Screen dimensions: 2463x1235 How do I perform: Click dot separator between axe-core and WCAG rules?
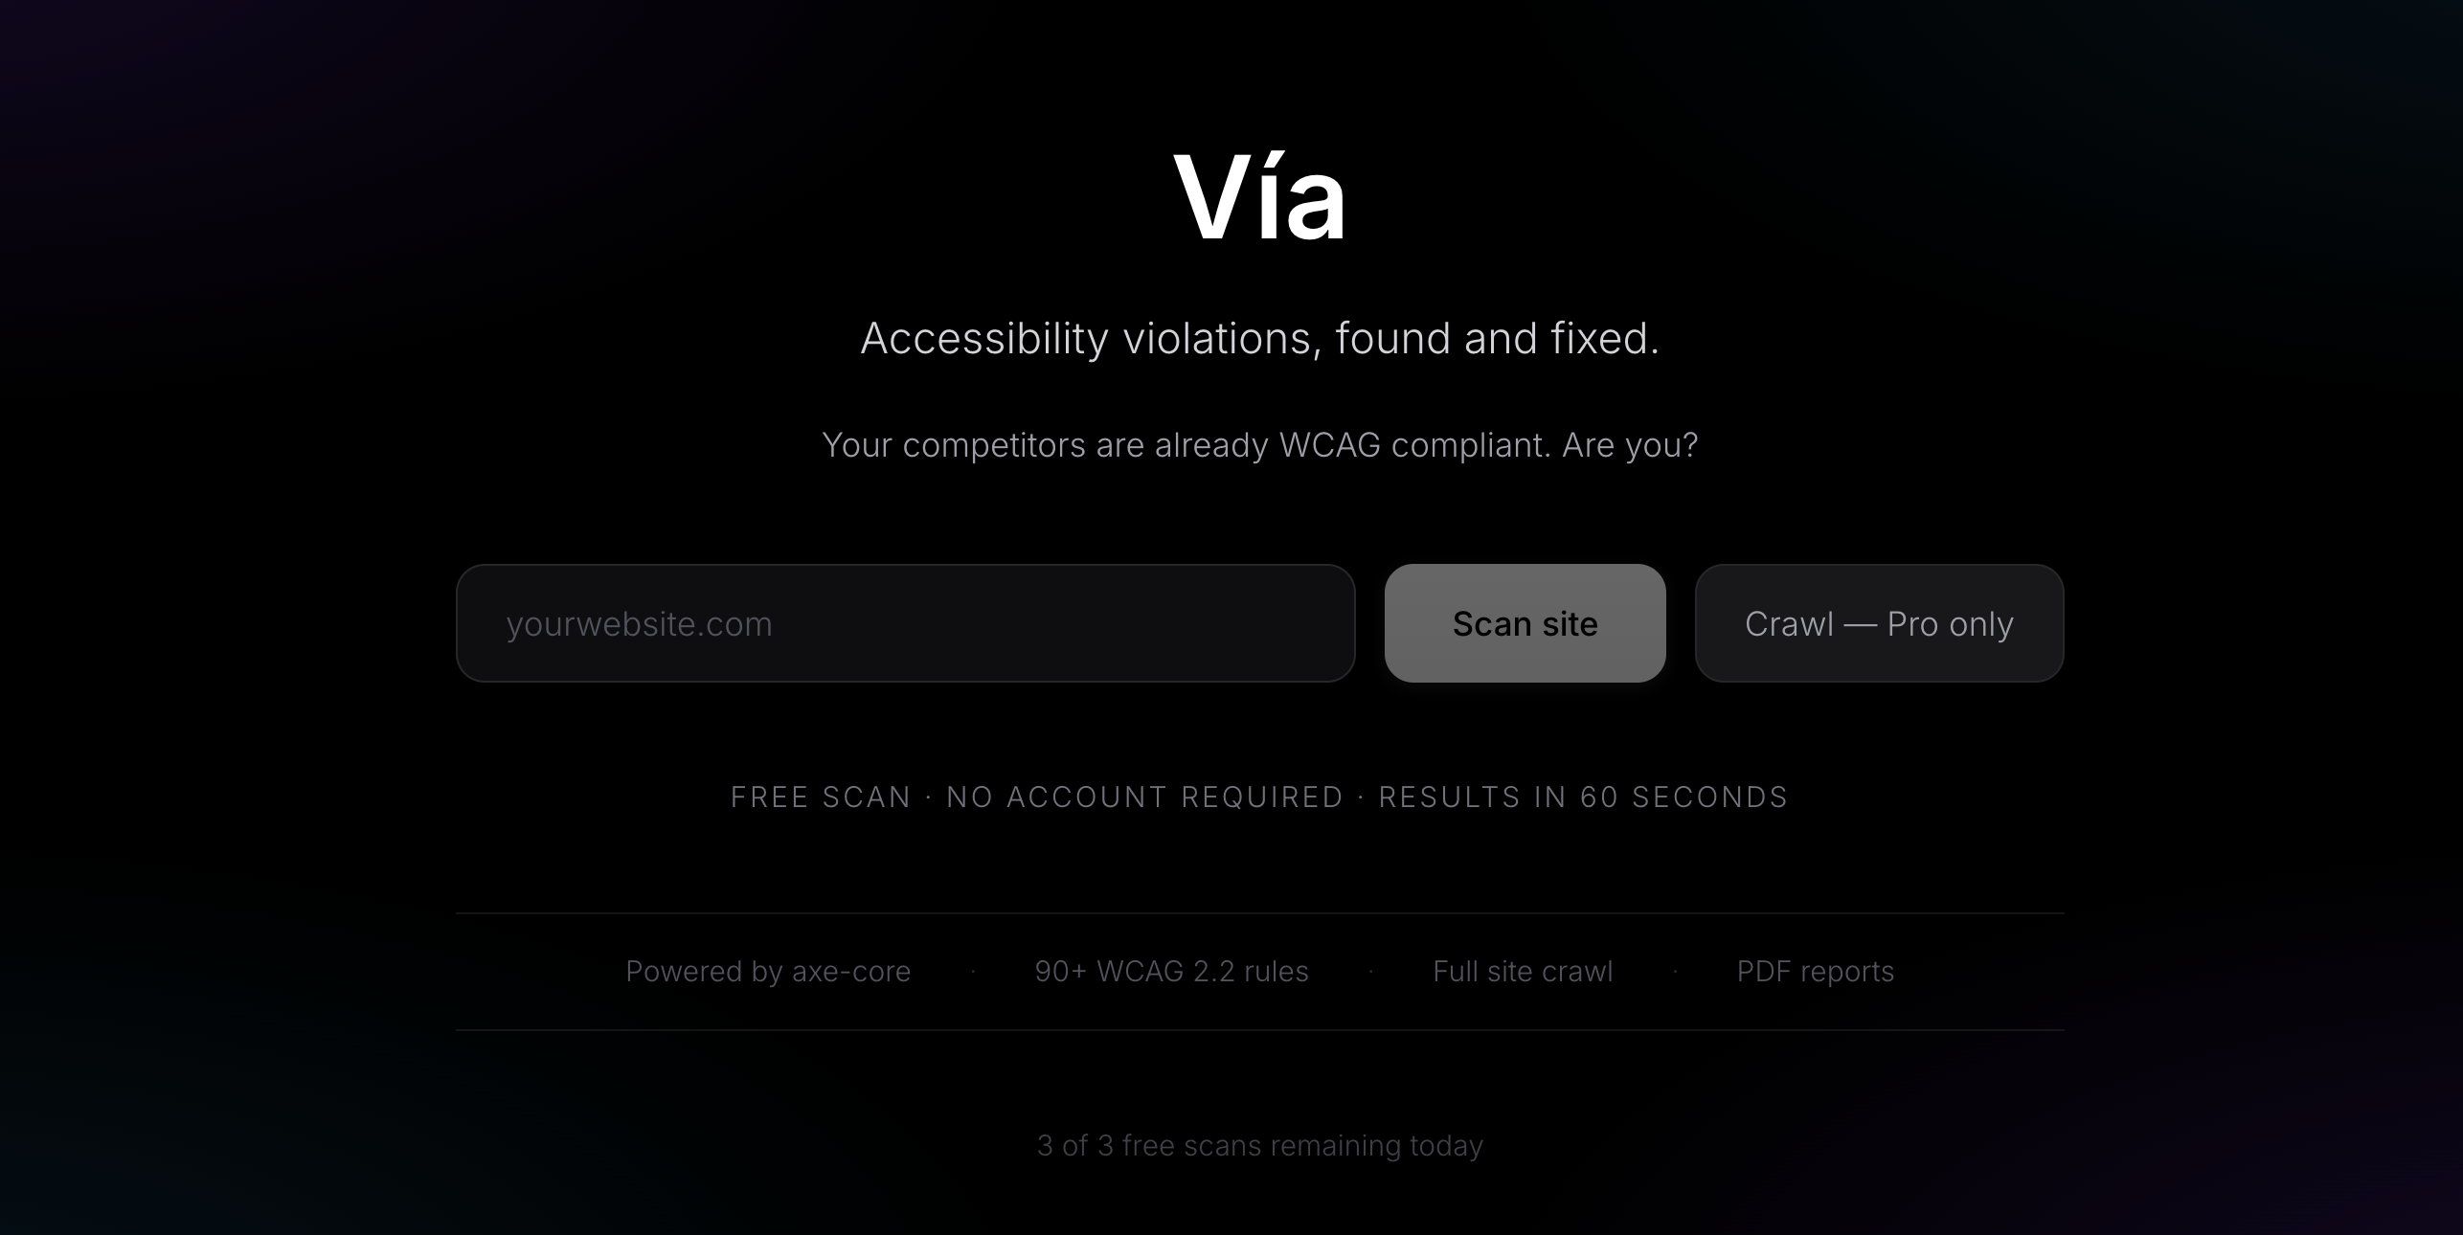[973, 972]
